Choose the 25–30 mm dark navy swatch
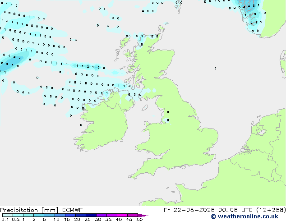This screenshot has width=286, height=221. 91,215
